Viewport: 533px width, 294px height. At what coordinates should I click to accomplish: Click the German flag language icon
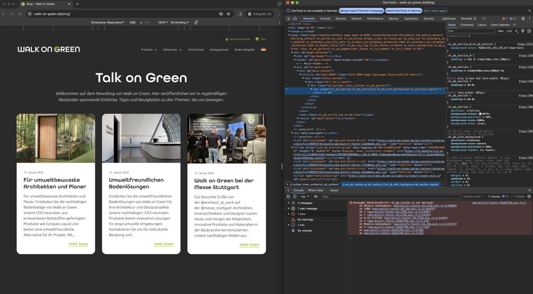click(263, 50)
